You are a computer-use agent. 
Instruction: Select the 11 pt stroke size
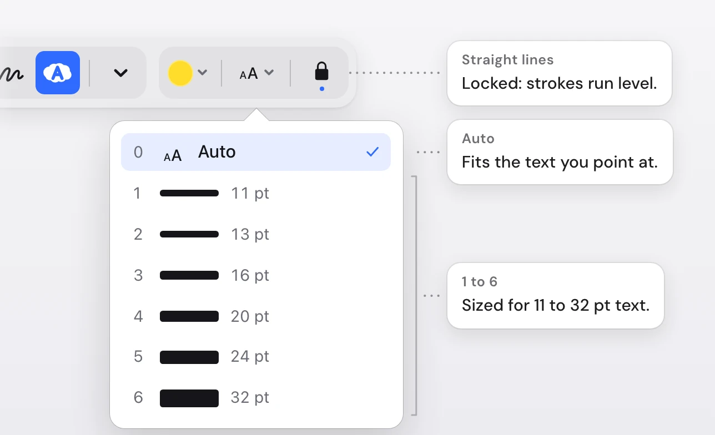pyautogui.click(x=256, y=193)
